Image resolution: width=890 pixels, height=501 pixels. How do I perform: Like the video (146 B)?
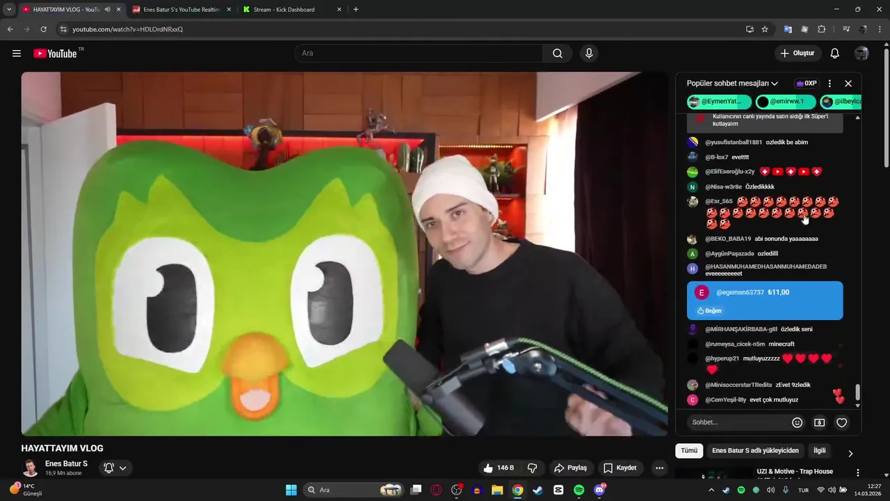coord(499,468)
